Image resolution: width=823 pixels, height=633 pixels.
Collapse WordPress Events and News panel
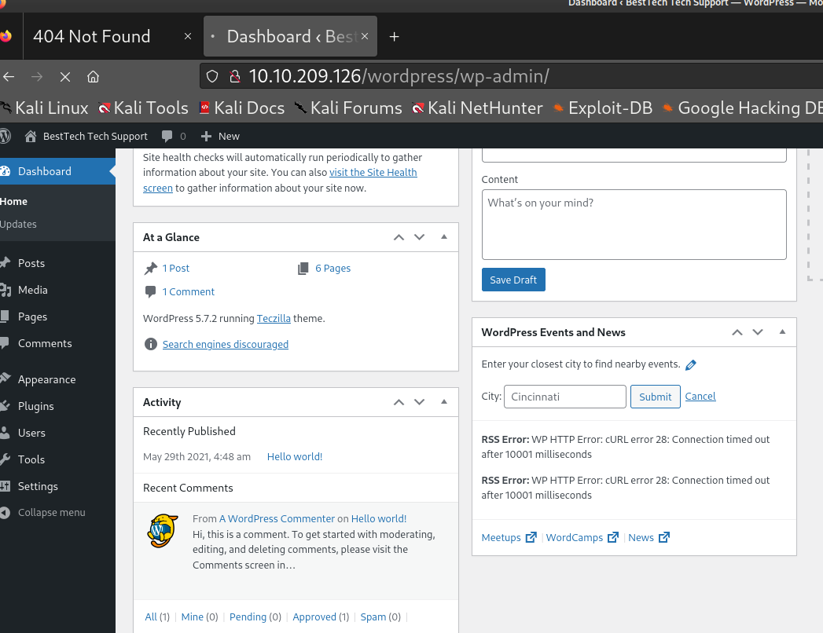pos(782,332)
